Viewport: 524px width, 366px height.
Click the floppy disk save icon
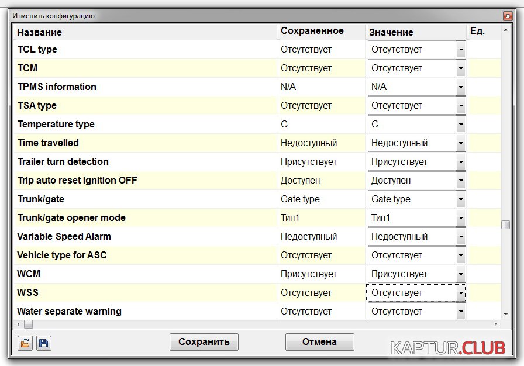(44, 343)
